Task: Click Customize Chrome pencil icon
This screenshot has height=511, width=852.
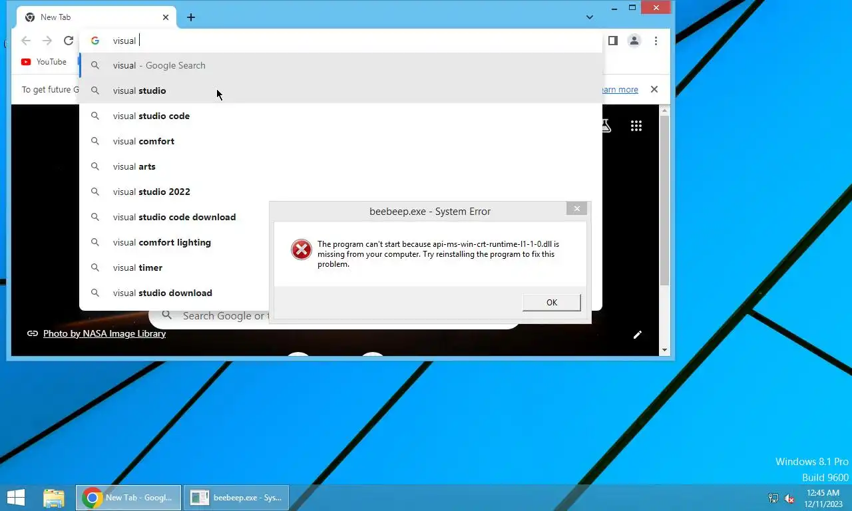Action: pos(638,335)
